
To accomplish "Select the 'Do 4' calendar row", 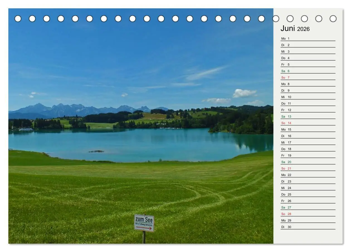I will click(x=308, y=58).
